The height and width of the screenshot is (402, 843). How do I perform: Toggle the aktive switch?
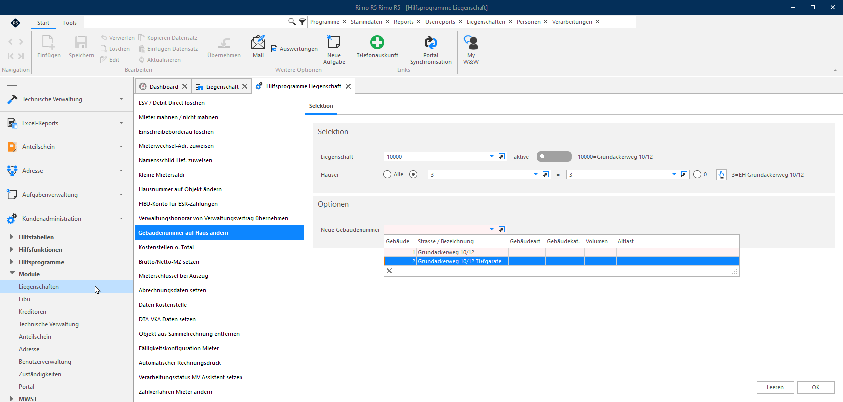tap(554, 157)
